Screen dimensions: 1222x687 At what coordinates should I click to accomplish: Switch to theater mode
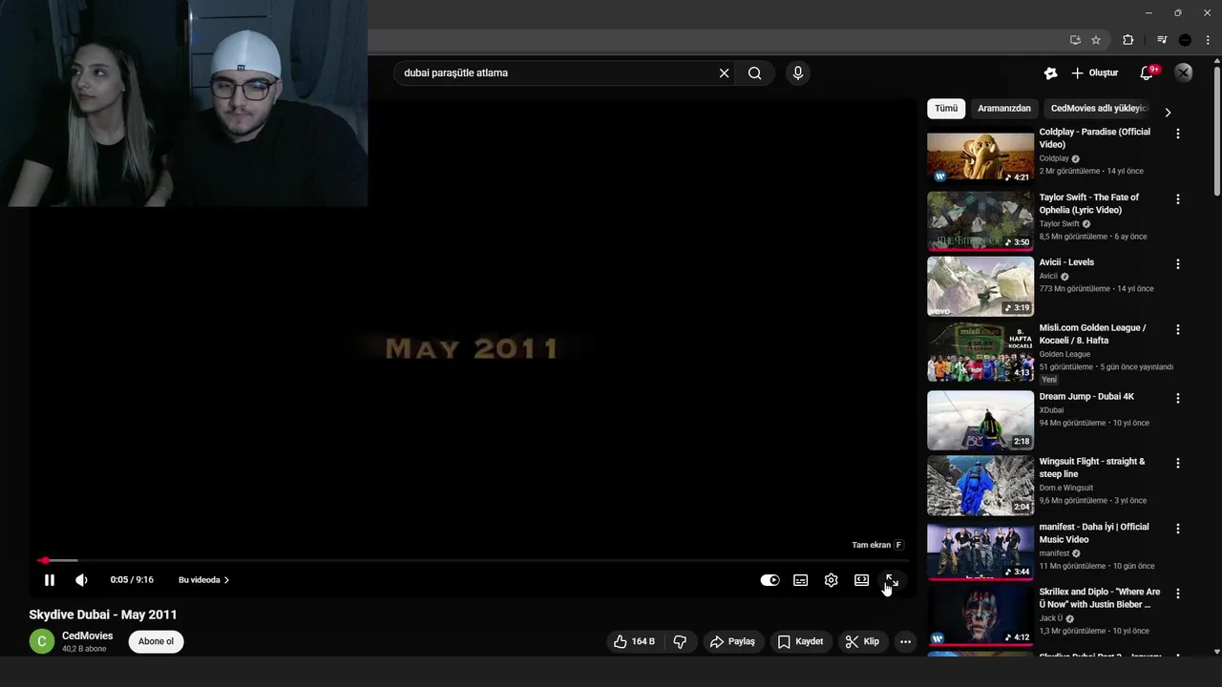point(862,580)
